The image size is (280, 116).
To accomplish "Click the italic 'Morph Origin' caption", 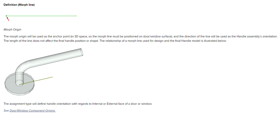I will click(x=12, y=29).
